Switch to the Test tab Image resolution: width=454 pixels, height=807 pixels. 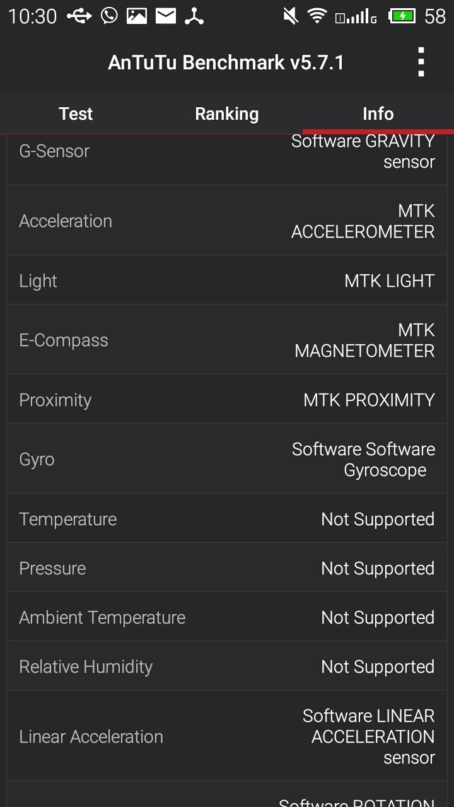click(x=76, y=113)
